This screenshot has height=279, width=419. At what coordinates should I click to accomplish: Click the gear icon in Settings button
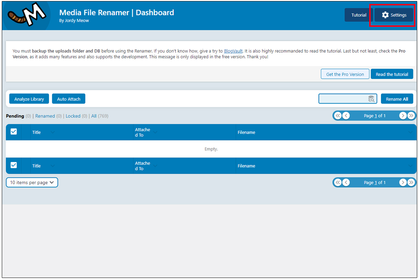[385, 15]
